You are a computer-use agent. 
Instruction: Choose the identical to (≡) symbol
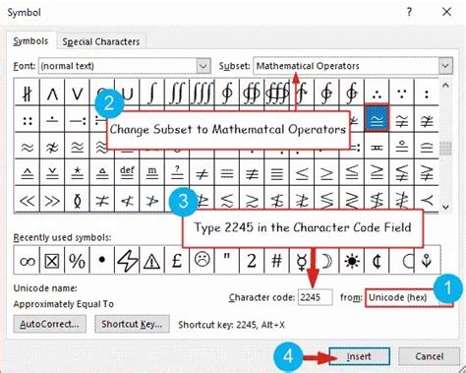pyautogui.click(x=227, y=173)
